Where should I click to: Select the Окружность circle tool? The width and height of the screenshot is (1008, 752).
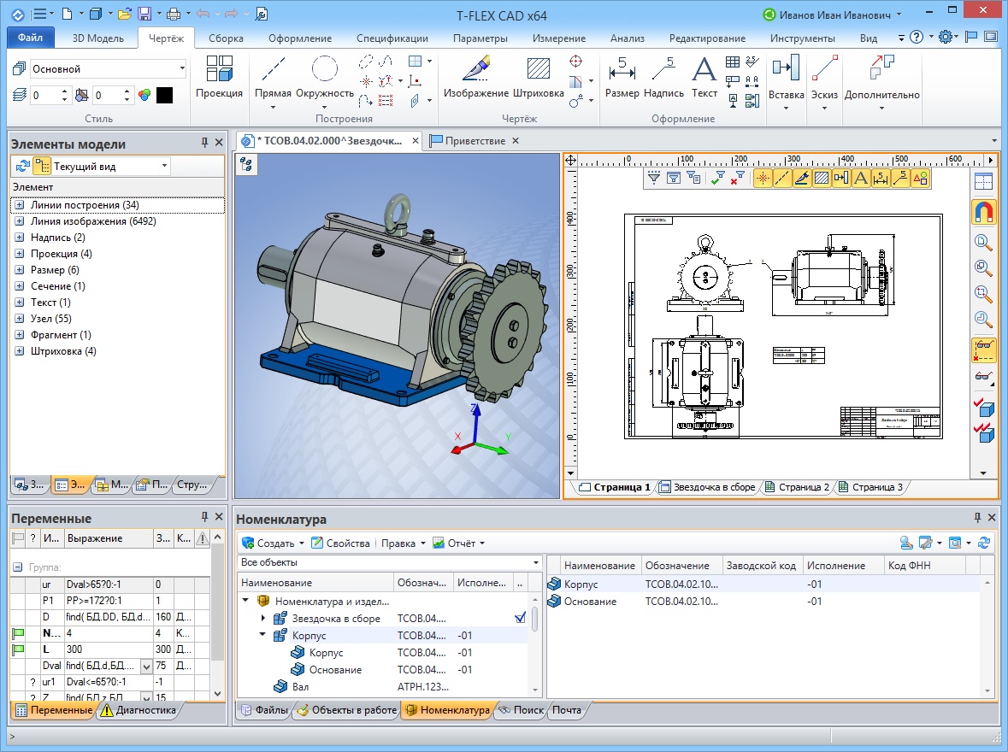325,77
